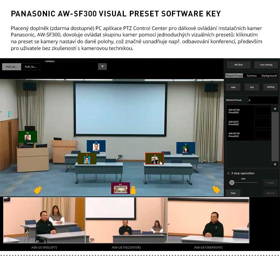The width and height of the screenshot is (280, 256).
Task: Enable the 2 step operation checkbox
Action: coord(228,173)
